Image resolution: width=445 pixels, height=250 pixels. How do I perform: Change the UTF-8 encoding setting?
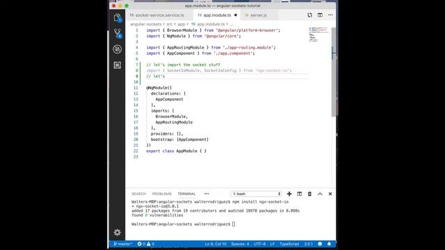click(x=259, y=244)
